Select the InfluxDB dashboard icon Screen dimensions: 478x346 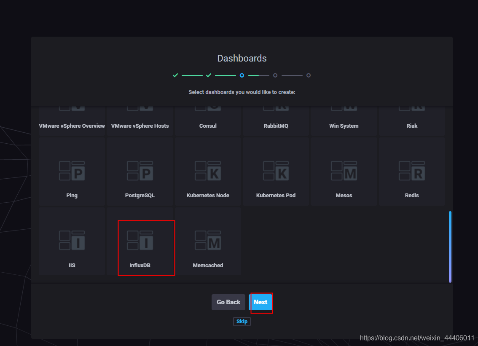pos(140,240)
